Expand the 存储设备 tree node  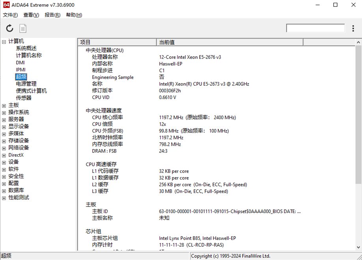(4, 141)
